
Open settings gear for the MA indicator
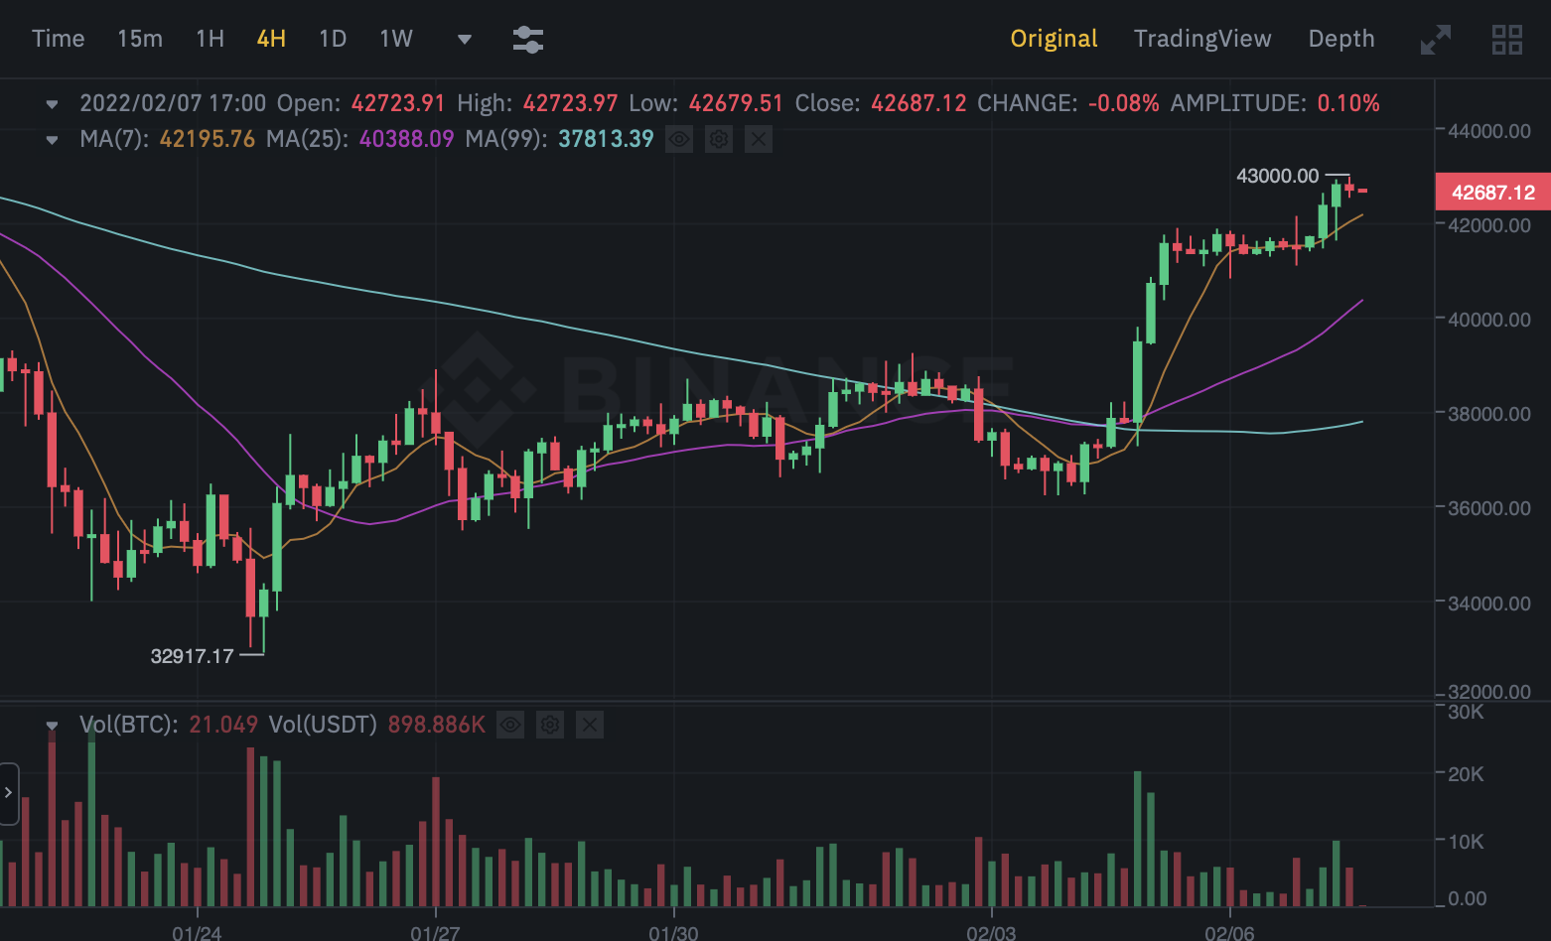pyautogui.click(x=719, y=139)
